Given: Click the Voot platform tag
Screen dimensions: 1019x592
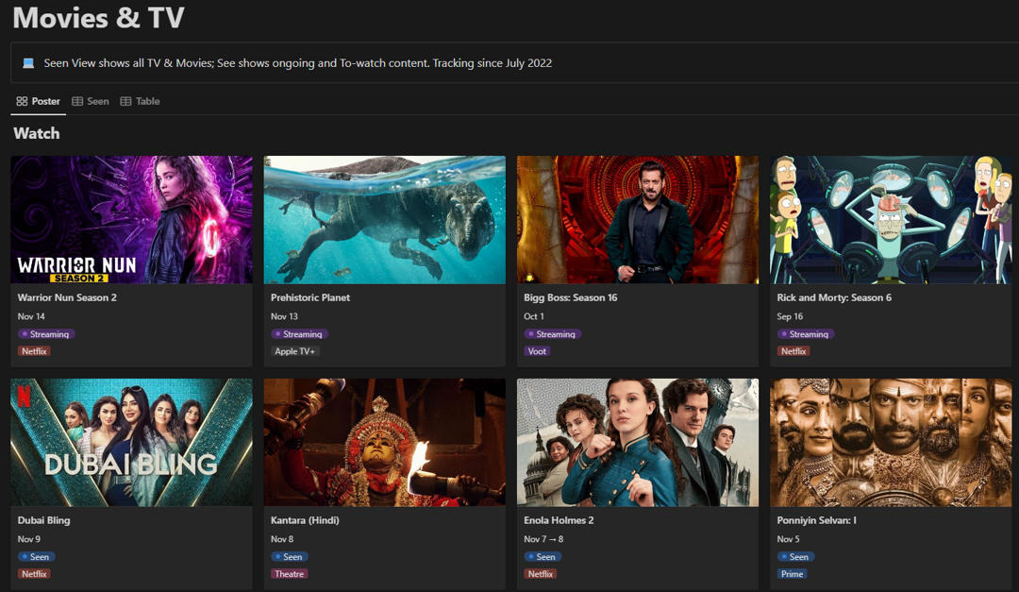Looking at the screenshot, I should click(x=537, y=351).
